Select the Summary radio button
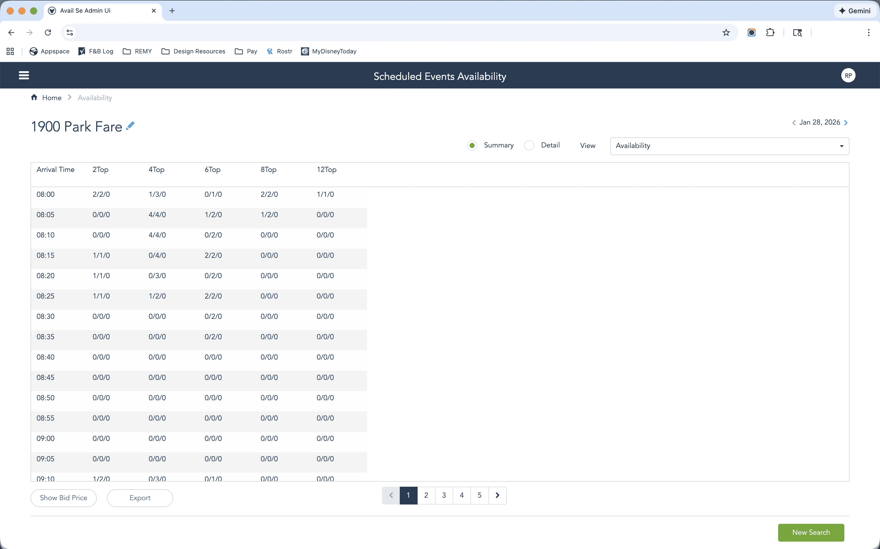 point(472,146)
